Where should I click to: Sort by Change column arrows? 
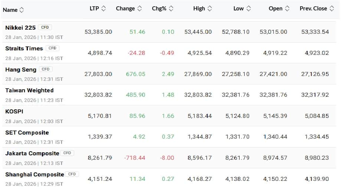140,9
